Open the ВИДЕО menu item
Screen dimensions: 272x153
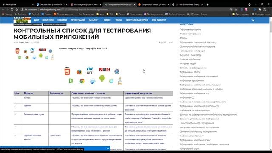108,20
